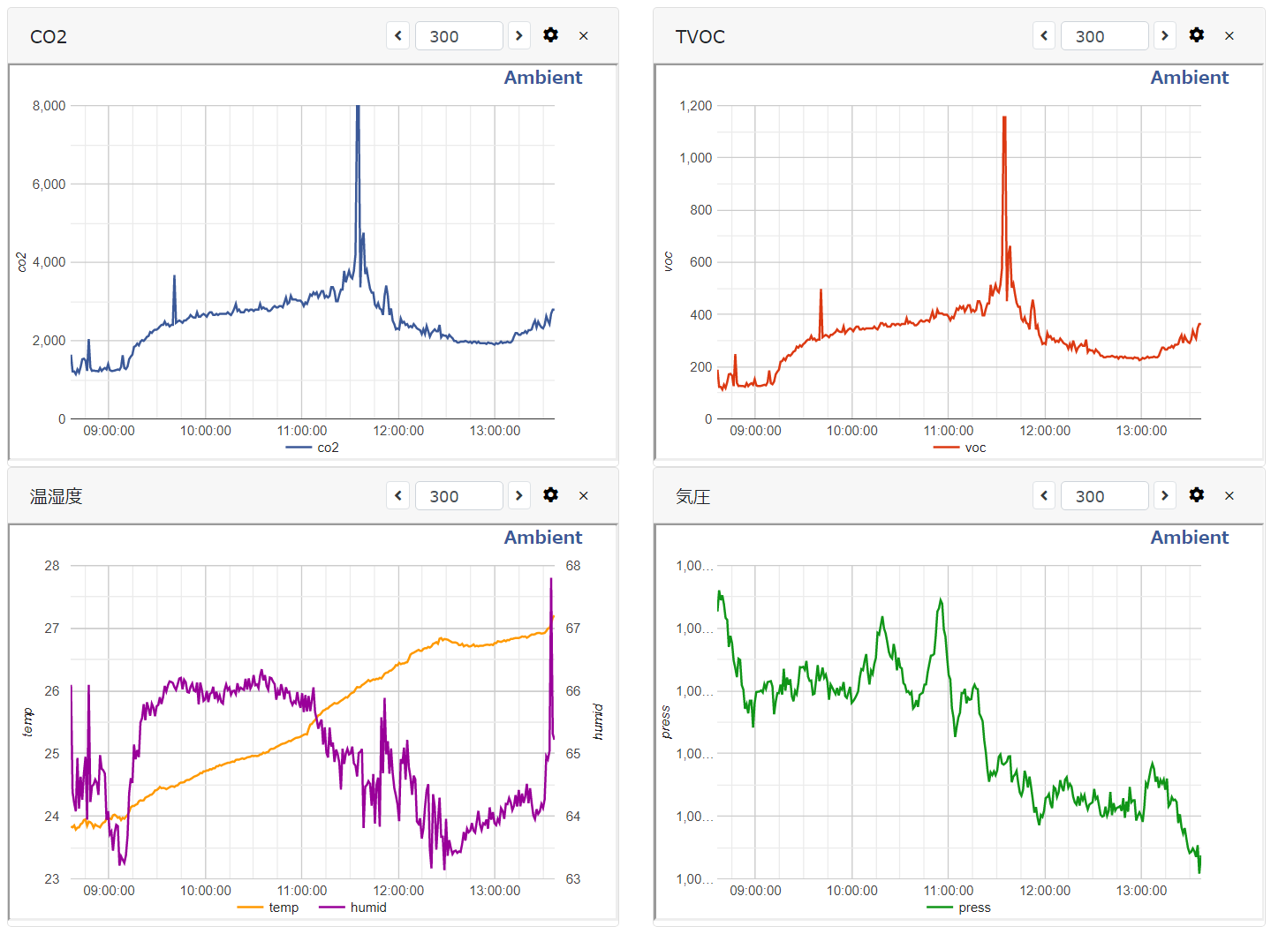Open settings gear on CO2 chart

(x=550, y=35)
